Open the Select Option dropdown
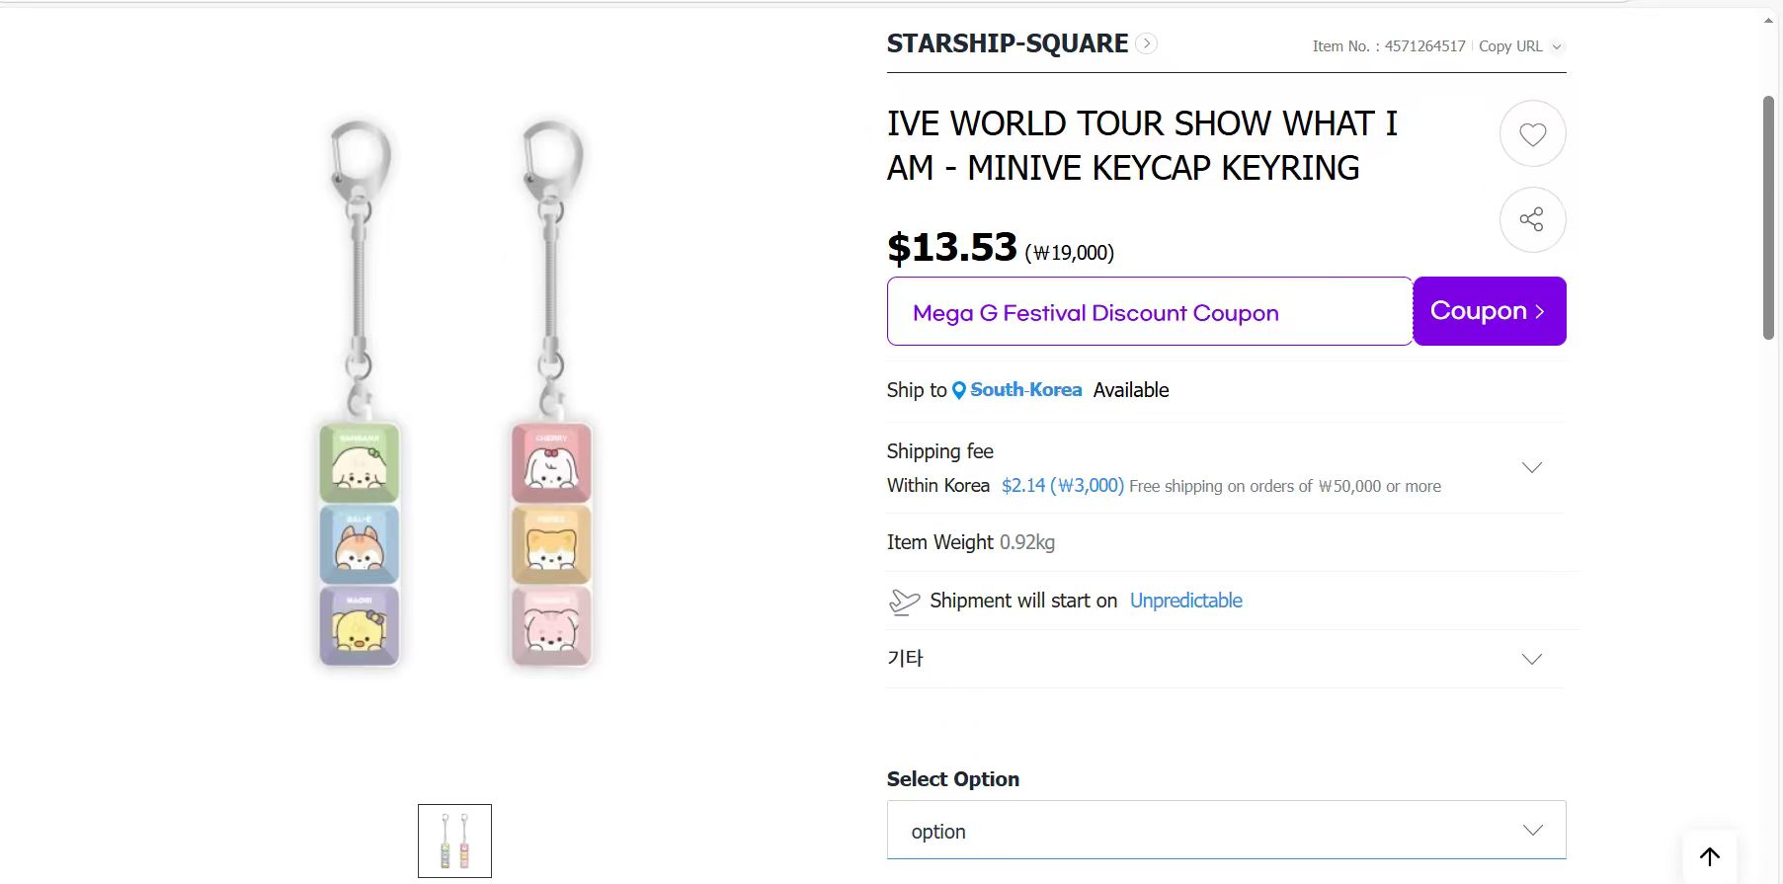 1226,831
